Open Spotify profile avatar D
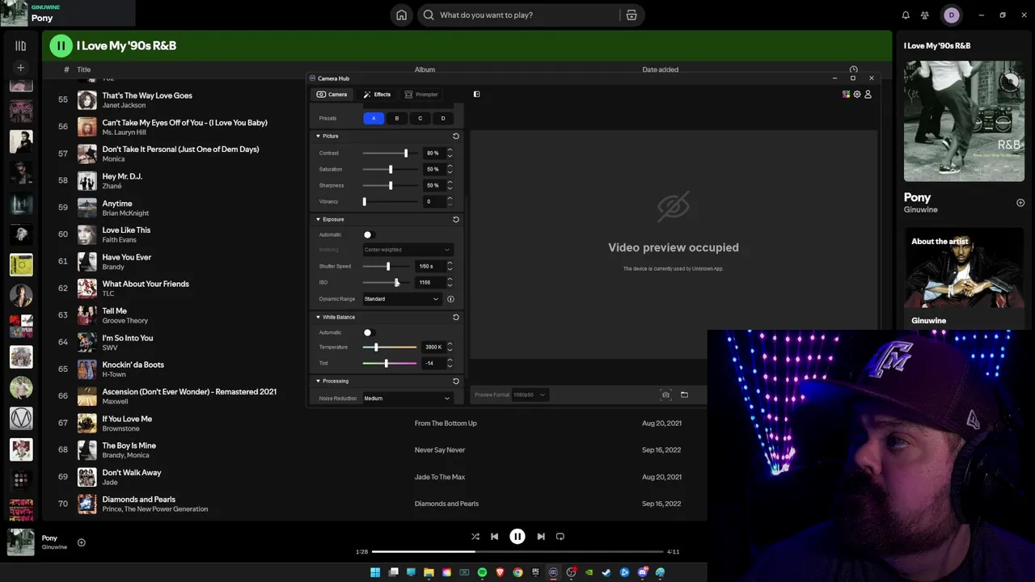 coord(951,15)
